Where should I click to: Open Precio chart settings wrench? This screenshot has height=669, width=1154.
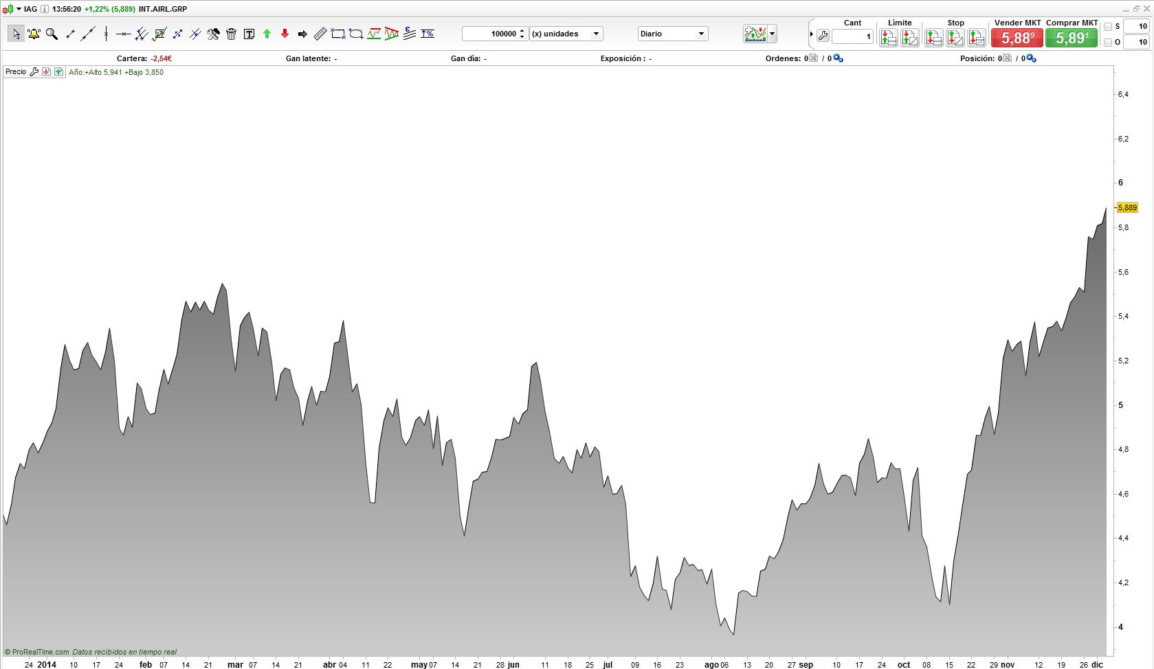pyautogui.click(x=34, y=71)
